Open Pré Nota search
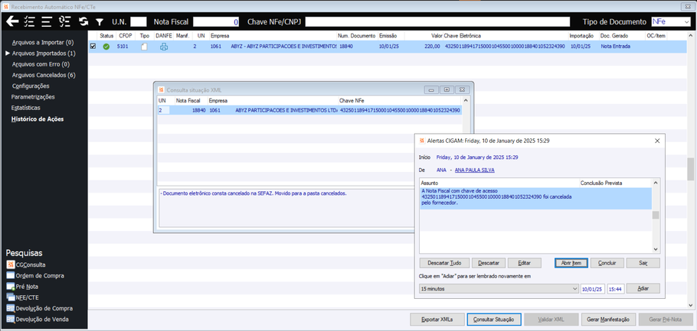This screenshot has height=331, width=697. (22, 287)
